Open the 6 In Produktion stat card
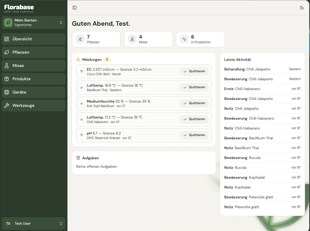310x231 pixels. [200, 39]
